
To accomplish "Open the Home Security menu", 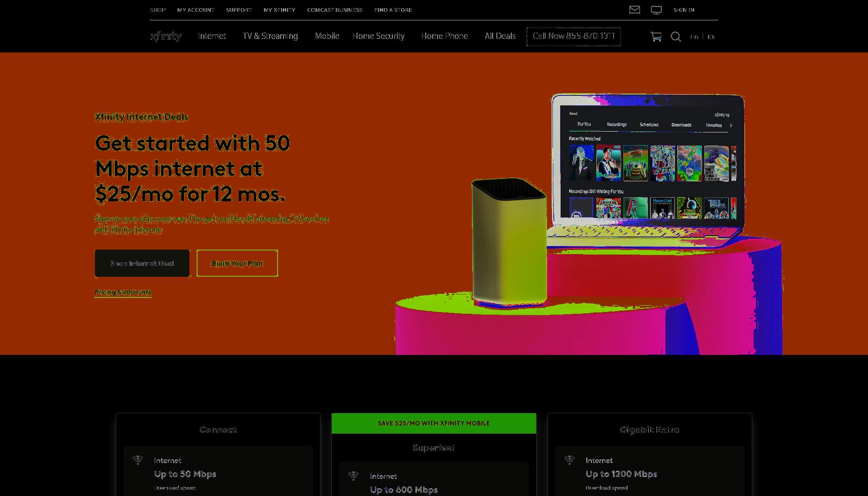I will click(x=378, y=36).
